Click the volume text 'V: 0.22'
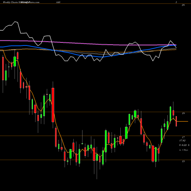 point(183,145)
